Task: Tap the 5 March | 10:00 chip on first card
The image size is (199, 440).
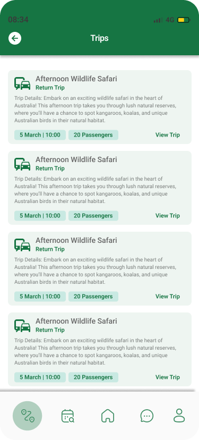Action: (40, 135)
